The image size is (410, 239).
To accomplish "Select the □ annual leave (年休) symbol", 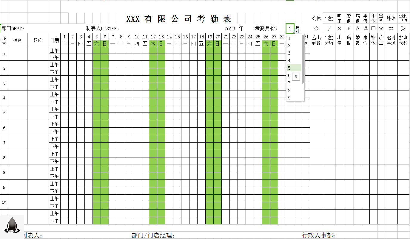I will tap(373, 28).
